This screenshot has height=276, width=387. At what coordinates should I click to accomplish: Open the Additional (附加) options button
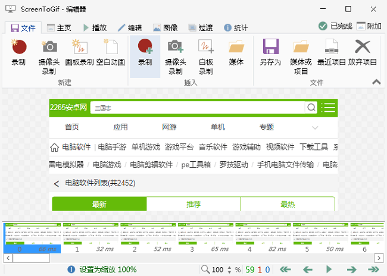click(x=369, y=26)
